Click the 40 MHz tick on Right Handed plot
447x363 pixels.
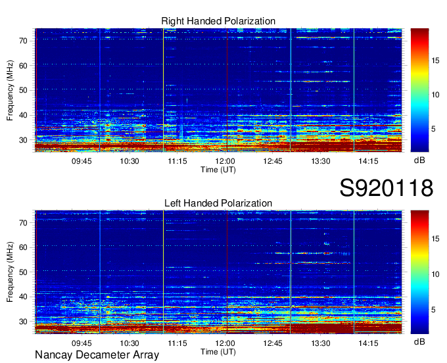pyautogui.click(x=23, y=115)
